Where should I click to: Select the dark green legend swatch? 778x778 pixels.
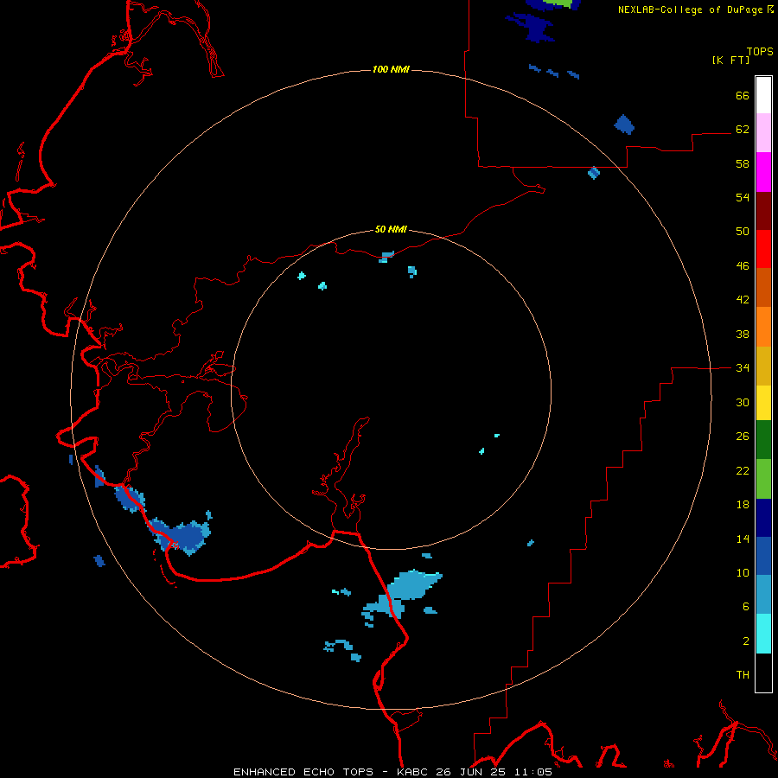tap(763, 440)
